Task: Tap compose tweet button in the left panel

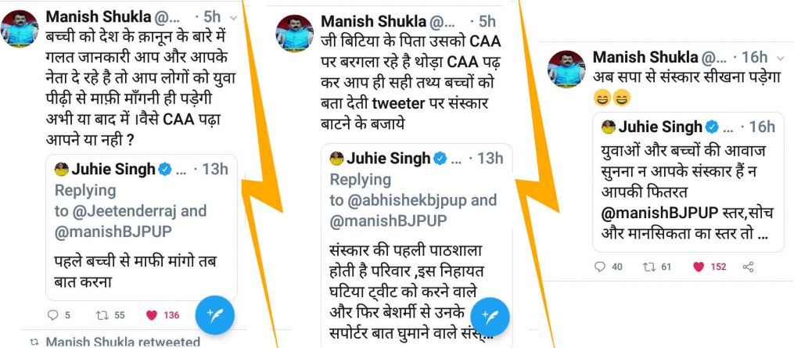Action: click(x=215, y=315)
